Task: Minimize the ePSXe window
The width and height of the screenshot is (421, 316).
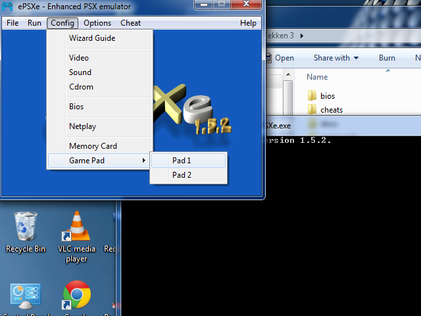Action: click(x=204, y=5)
